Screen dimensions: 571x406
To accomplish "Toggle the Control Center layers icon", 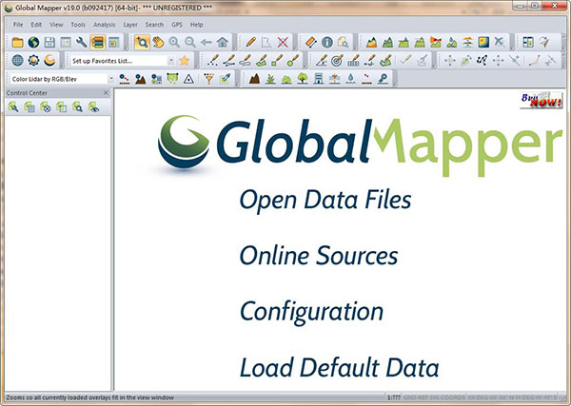I will coord(98,43).
